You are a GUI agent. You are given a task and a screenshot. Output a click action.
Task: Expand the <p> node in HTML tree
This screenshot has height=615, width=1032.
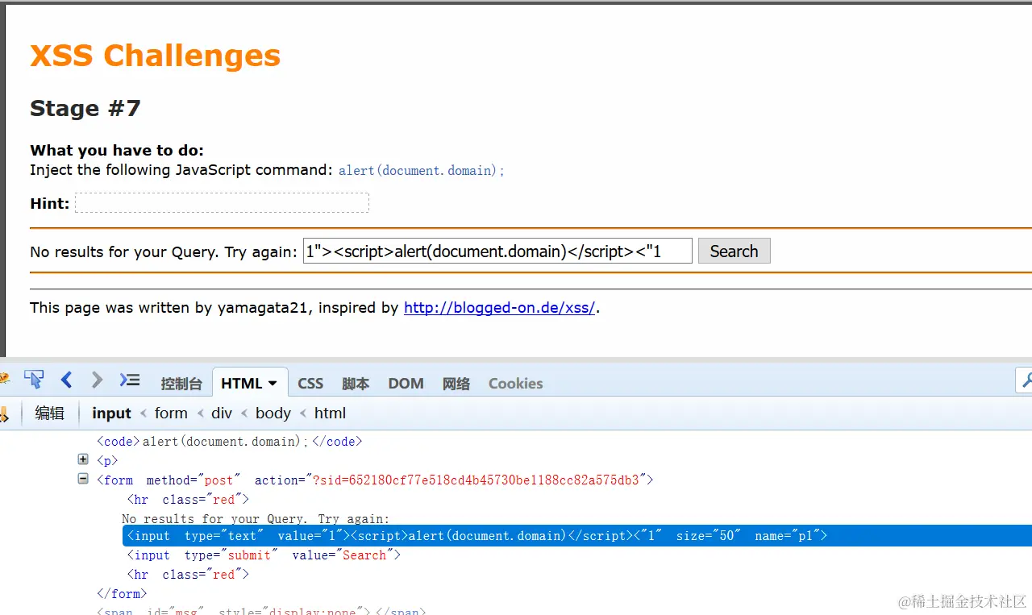[x=83, y=459]
